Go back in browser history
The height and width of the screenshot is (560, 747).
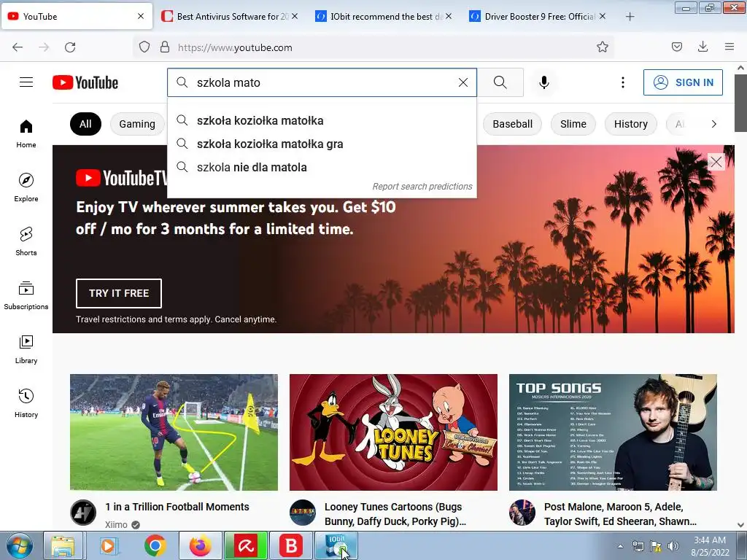(x=18, y=47)
